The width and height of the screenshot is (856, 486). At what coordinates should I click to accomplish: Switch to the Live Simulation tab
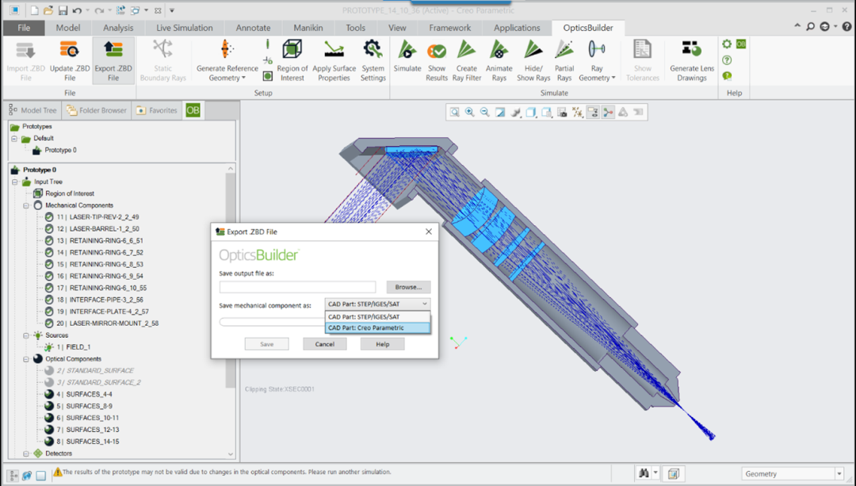[184, 28]
